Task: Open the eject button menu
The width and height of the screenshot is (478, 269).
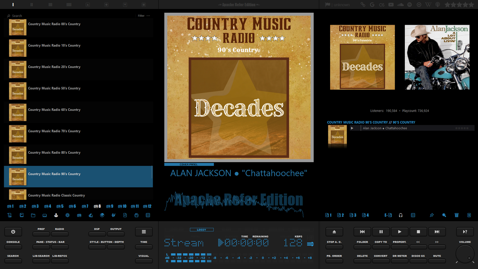Action: pos(334,232)
